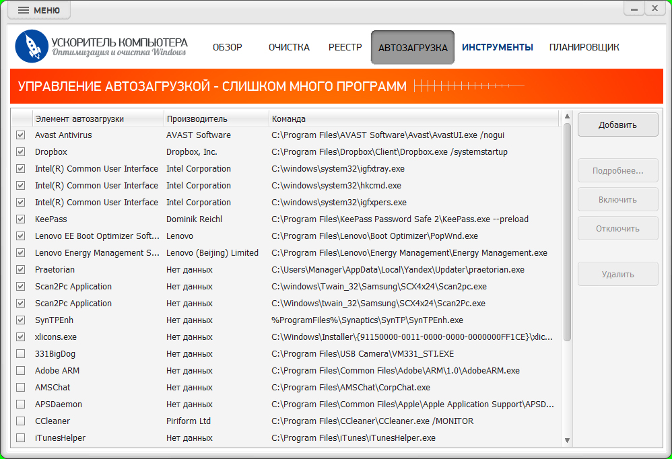
Task: Click the Включить button
Action: (x=617, y=199)
